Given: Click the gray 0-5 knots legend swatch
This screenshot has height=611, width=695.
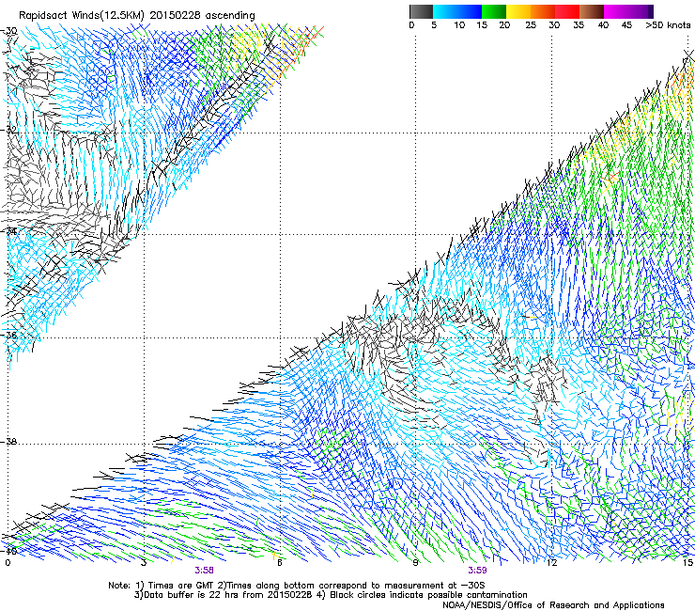Looking at the screenshot, I should pyautogui.click(x=421, y=11).
